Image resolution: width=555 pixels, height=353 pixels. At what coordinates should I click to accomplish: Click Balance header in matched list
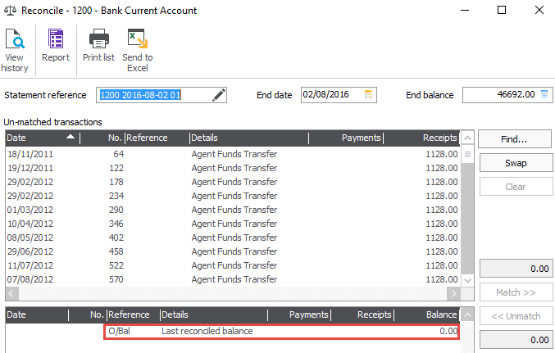pyautogui.click(x=427, y=315)
